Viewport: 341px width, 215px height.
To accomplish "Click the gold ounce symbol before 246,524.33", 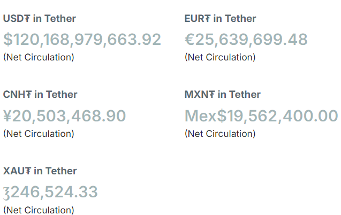I will [x=6, y=193].
